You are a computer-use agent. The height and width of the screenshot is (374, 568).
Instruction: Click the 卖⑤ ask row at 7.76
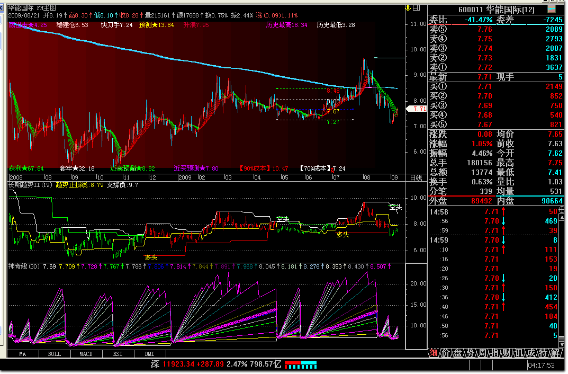point(496,29)
